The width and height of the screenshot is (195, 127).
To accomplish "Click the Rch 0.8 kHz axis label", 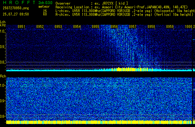I will pyautogui.click(x=2, y=116).
